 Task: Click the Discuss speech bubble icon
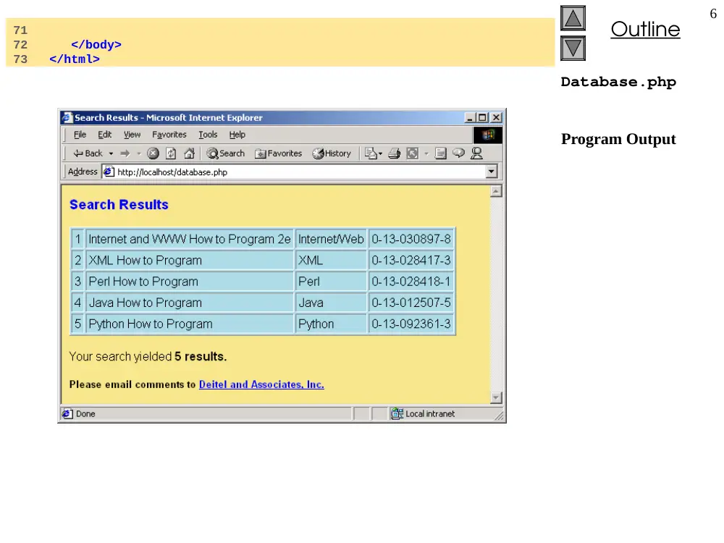(458, 153)
